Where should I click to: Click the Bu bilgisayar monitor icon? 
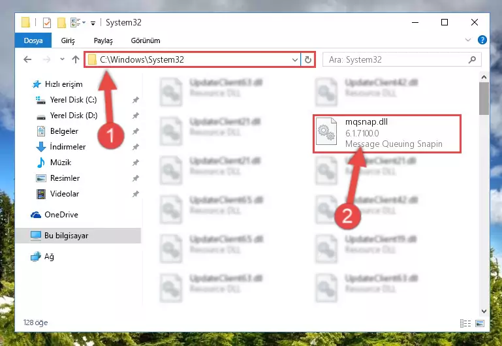click(x=36, y=236)
